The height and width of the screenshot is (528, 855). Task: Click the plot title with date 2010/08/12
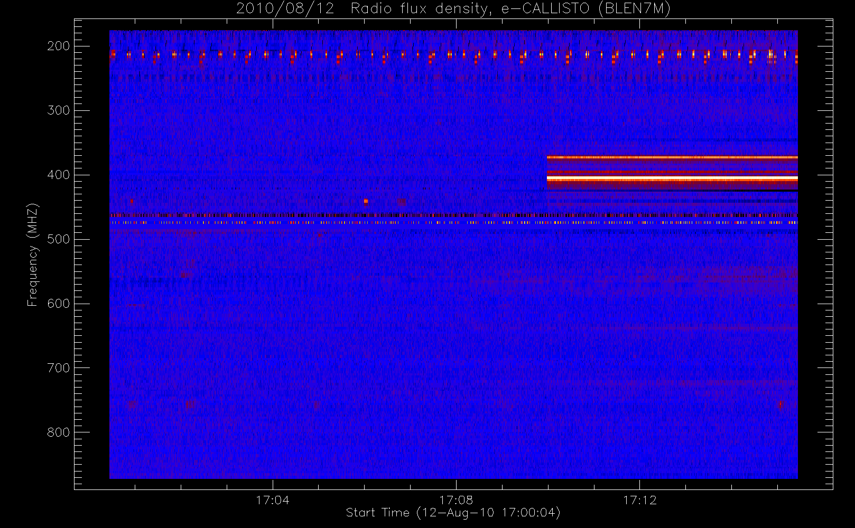click(x=453, y=9)
